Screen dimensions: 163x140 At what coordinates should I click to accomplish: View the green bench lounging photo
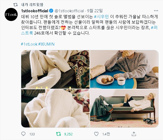pos(124,108)
